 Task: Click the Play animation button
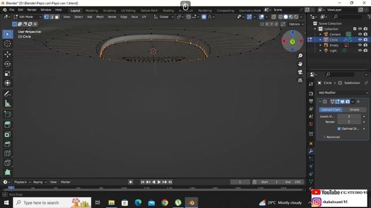coord(159,182)
